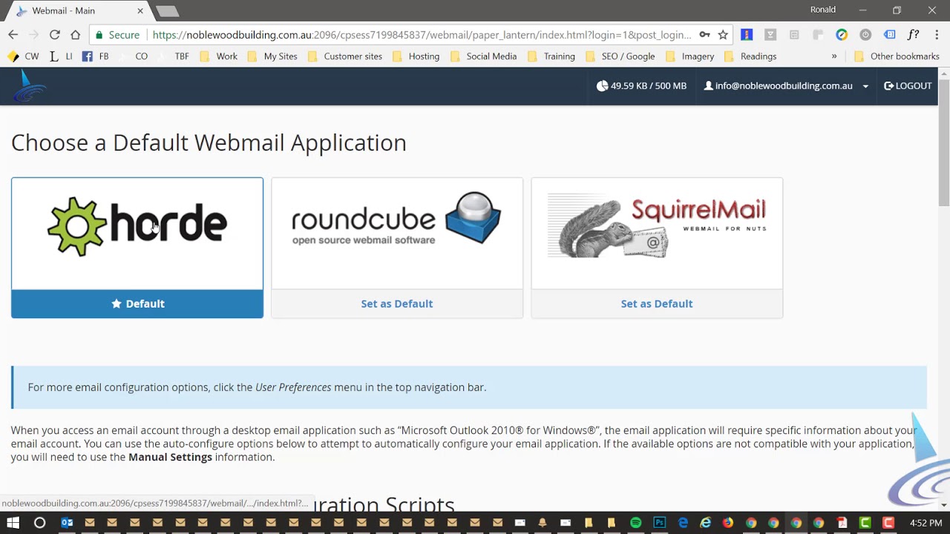The height and width of the screenshot is (534, 950).
Task: Set Roundcube as Default
Action: click(397, 303)
